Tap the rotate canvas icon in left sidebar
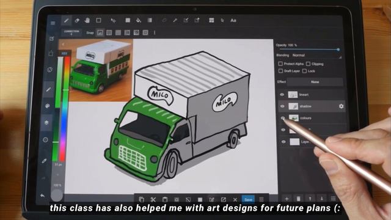This screenshot has height=220, width=391. tap(50, 70)
